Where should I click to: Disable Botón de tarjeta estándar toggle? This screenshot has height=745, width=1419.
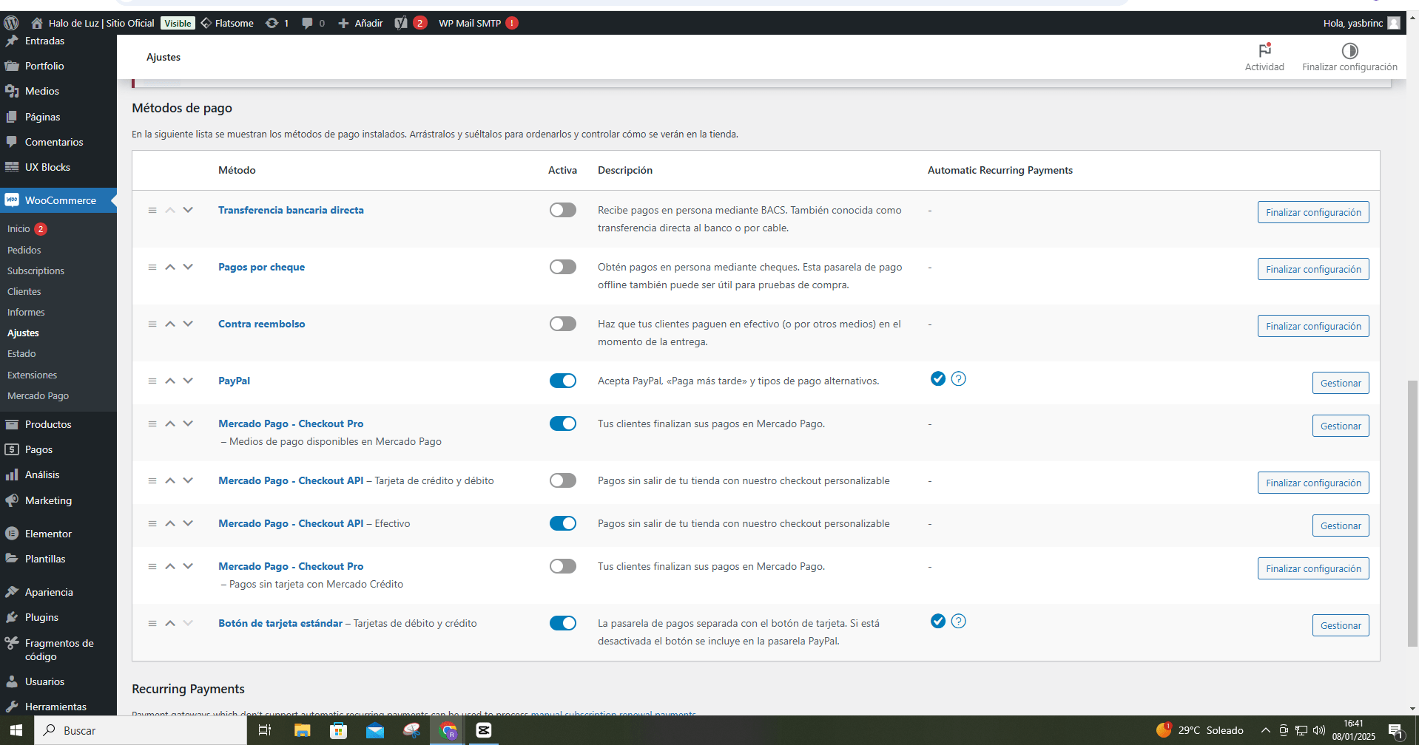[x=562, y=624]
